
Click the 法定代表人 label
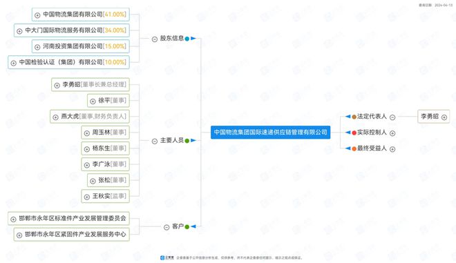[372, 116]
